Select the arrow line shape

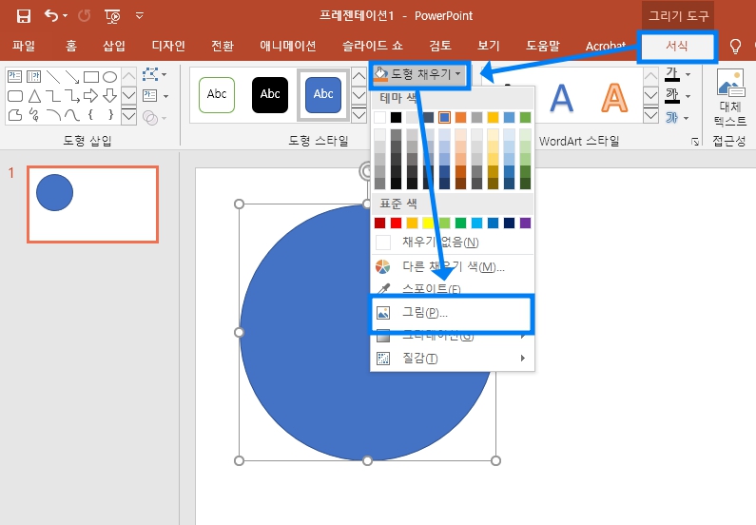point(72,76)
